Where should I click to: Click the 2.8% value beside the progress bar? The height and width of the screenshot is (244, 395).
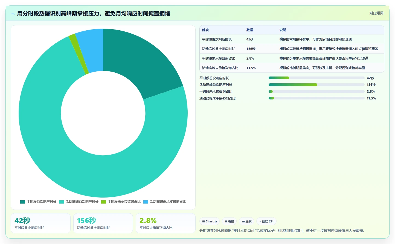(x=371, y=92)
